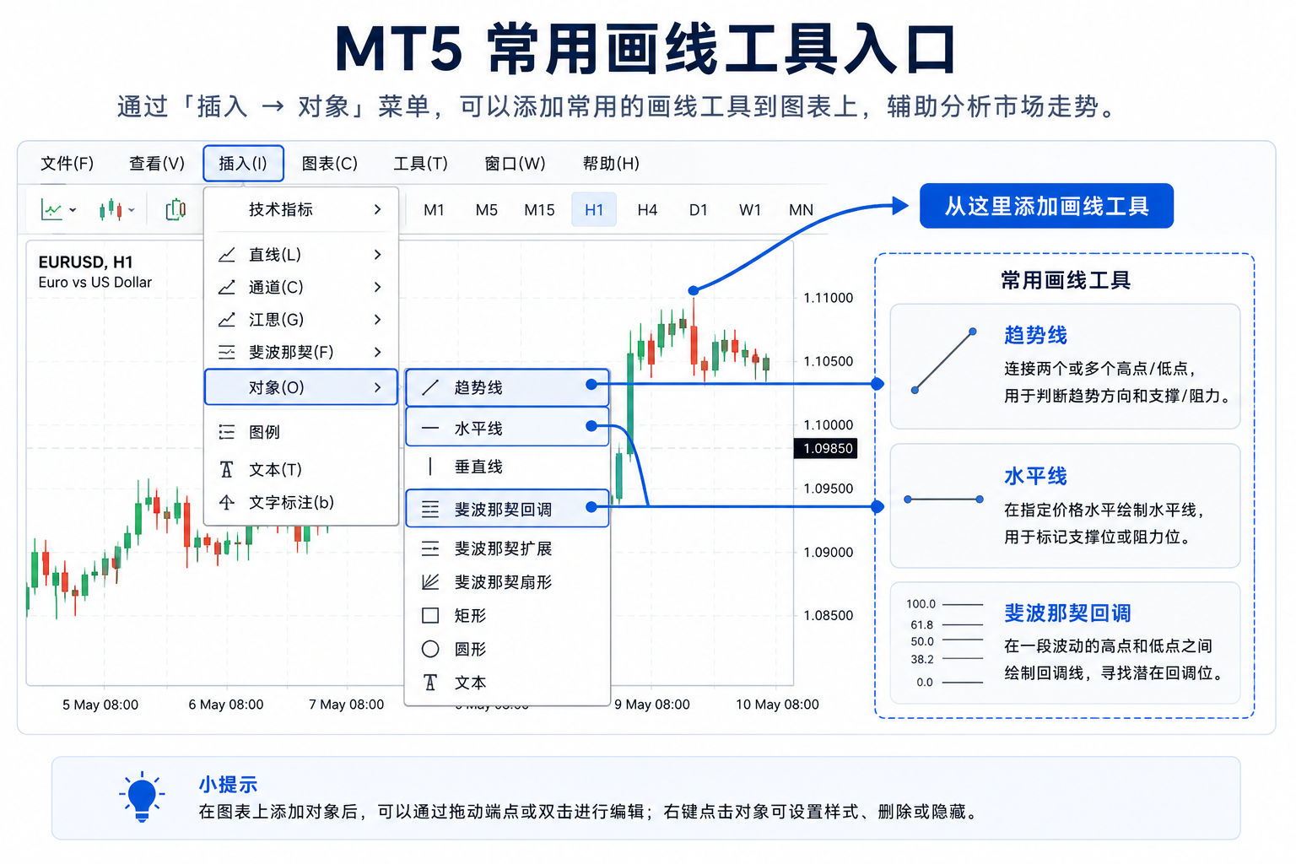The image size is (1296, 864).
Task: Click the 斐波那契(F) icon
Action: point(227,352)
